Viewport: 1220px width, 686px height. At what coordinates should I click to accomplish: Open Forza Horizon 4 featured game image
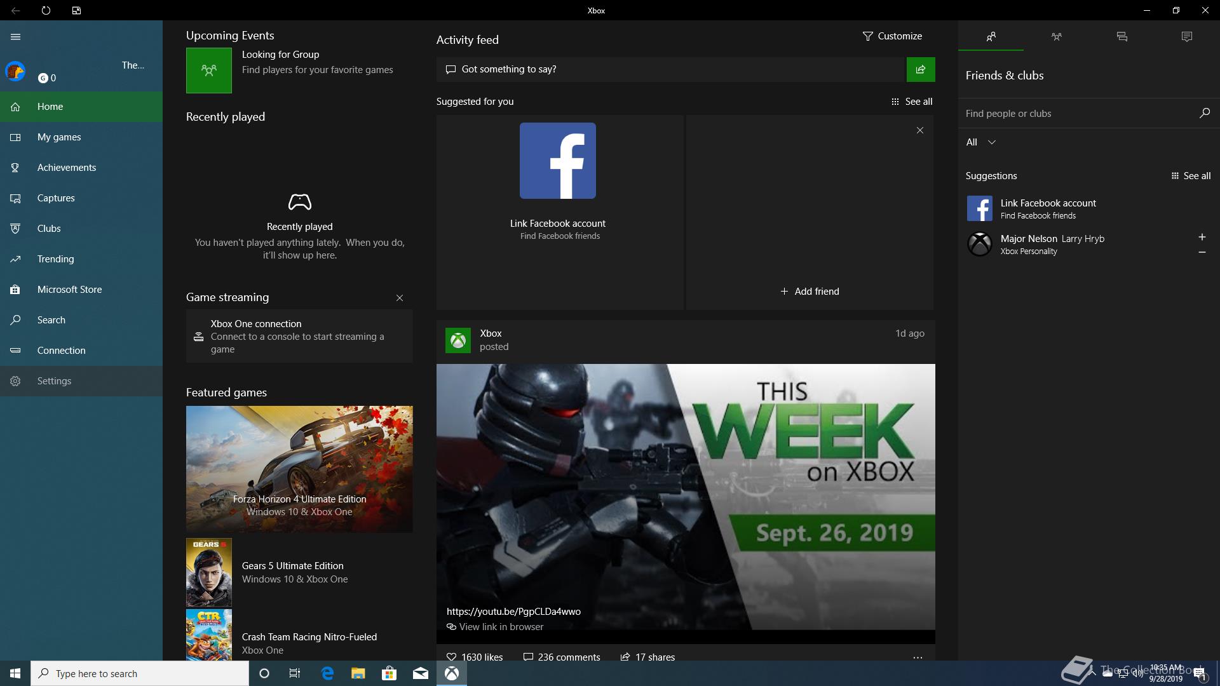pos(299,469)
